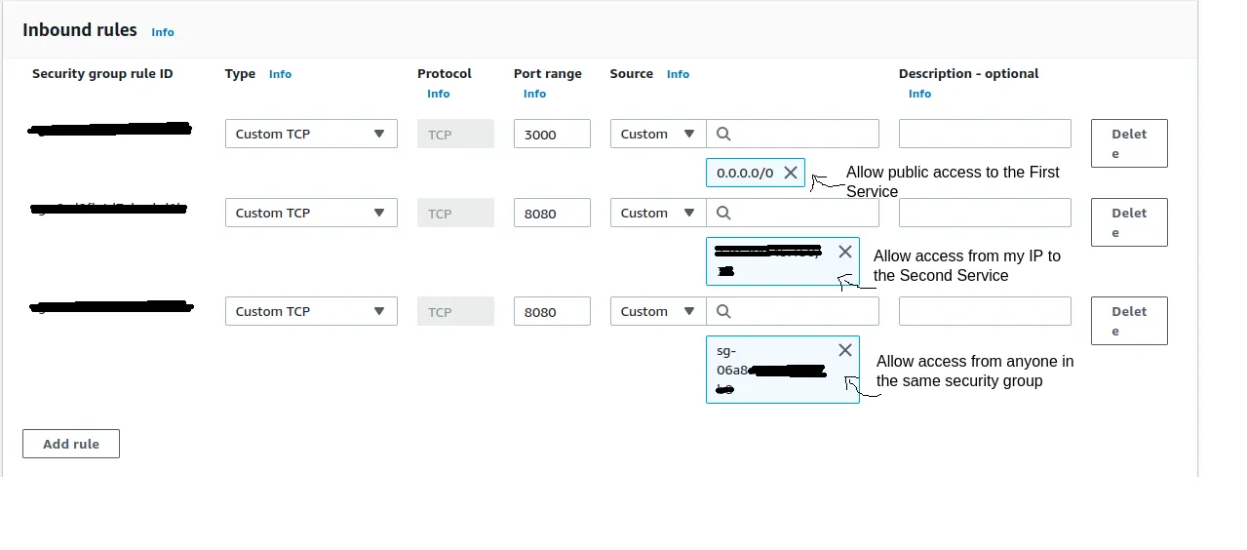
Task: Remove the 0.0.0.0/0 source chip
Action: click(x=791, y=173)
